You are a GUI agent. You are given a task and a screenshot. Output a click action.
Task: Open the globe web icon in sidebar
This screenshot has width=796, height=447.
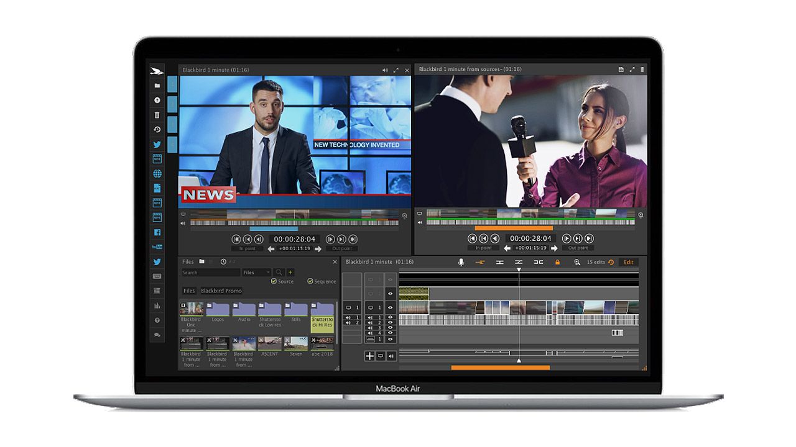[x=157, y=174]
